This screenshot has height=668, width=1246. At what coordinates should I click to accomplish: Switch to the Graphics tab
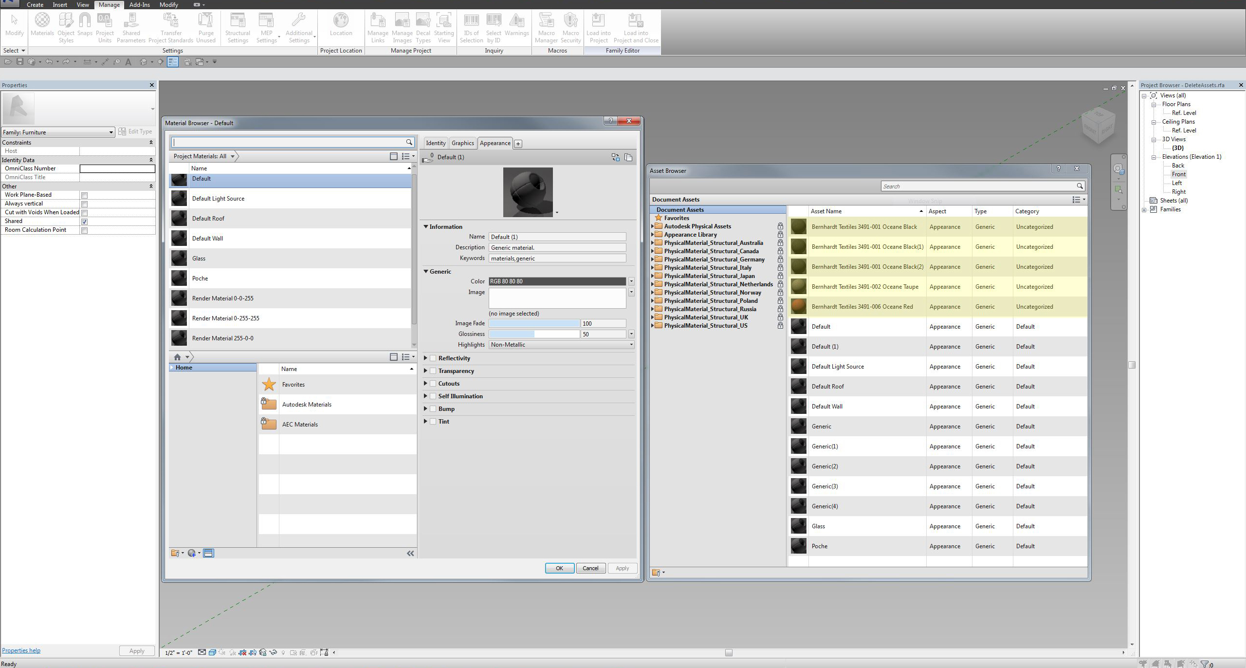tap(462, 143)
